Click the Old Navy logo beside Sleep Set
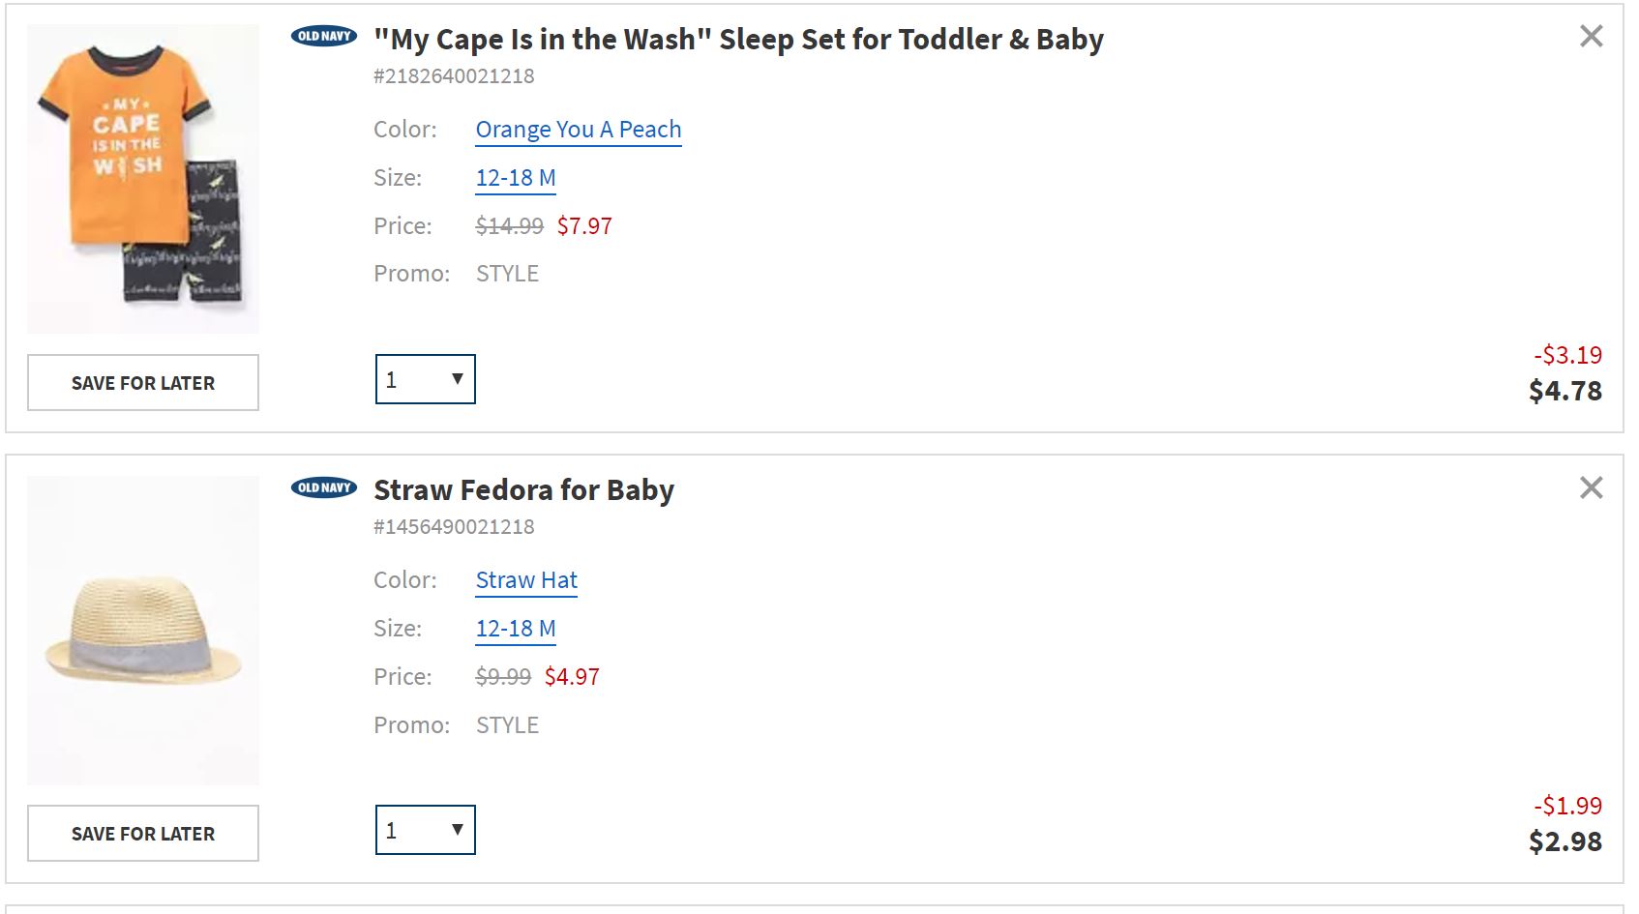This screenshot has height=914, width=1639. click(x=324, y=37)
